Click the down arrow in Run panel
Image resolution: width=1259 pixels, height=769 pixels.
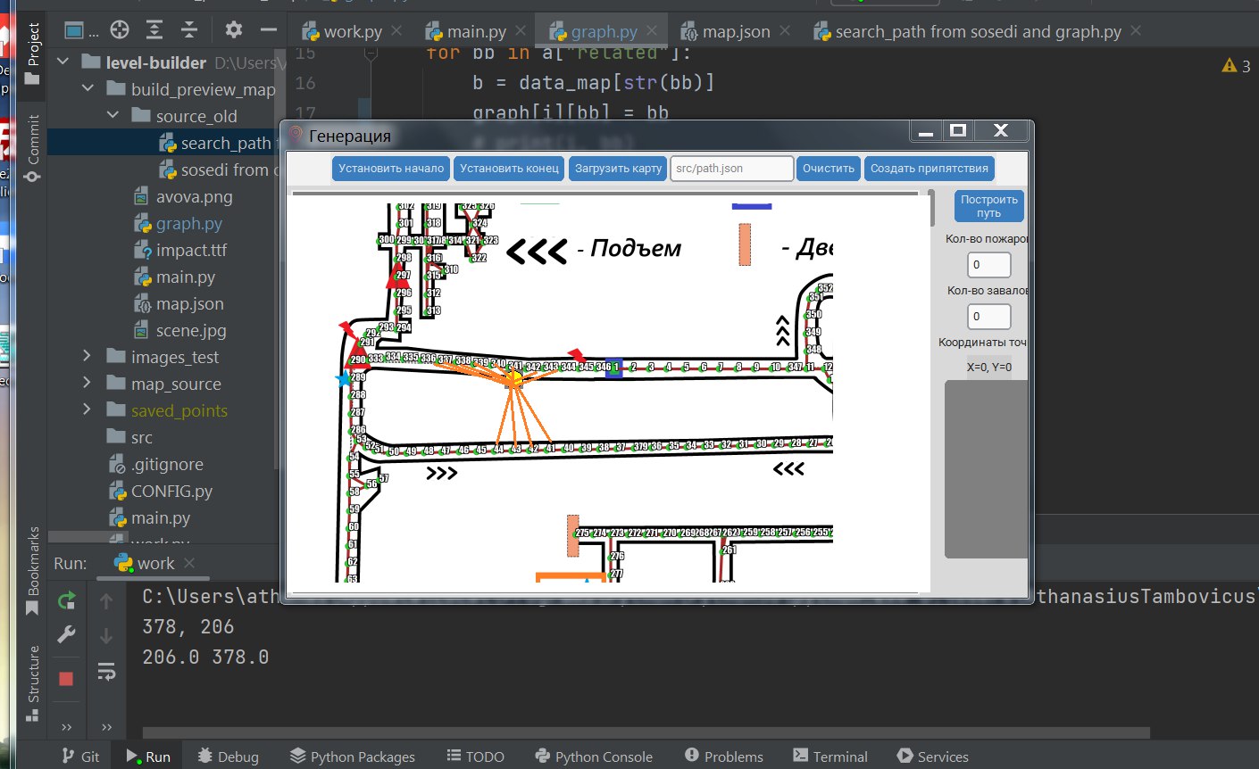click(106, 635)
